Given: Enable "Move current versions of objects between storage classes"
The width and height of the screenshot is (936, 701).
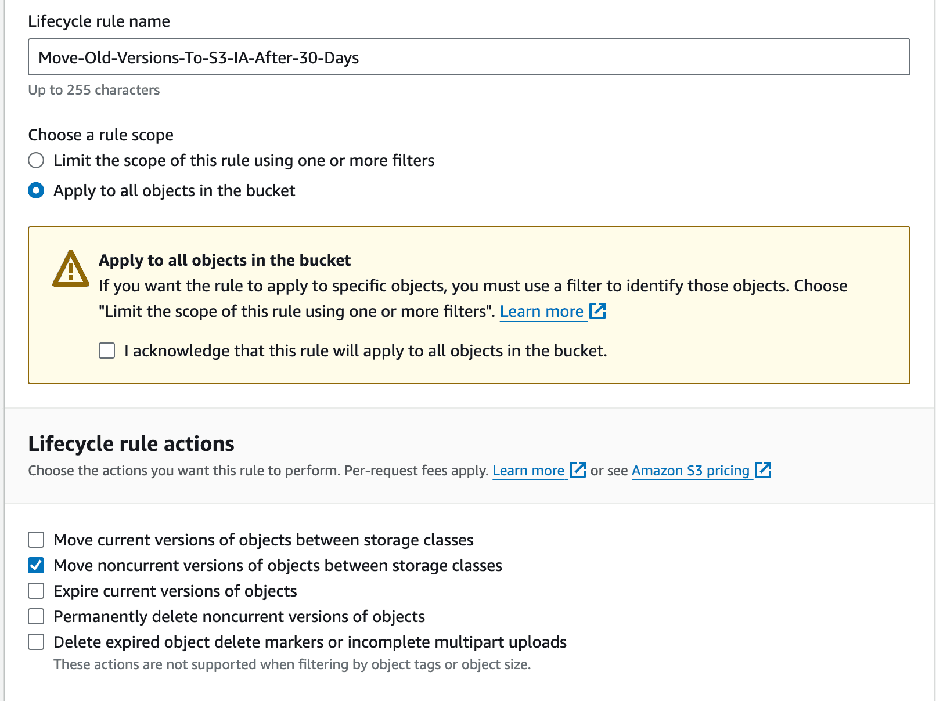Looking at the screenshot, I should tap(35, 540).
